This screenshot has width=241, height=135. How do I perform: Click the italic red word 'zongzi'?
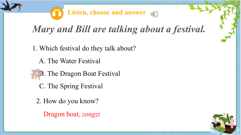click(x=91, y=114)
